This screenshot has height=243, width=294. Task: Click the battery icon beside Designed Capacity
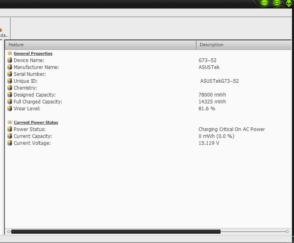pyautogui.click(x=10, y=95)
